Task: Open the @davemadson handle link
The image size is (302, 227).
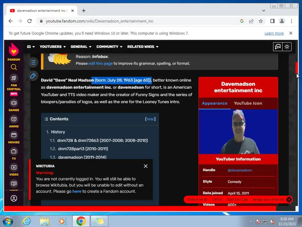Action: click(239, 170)
